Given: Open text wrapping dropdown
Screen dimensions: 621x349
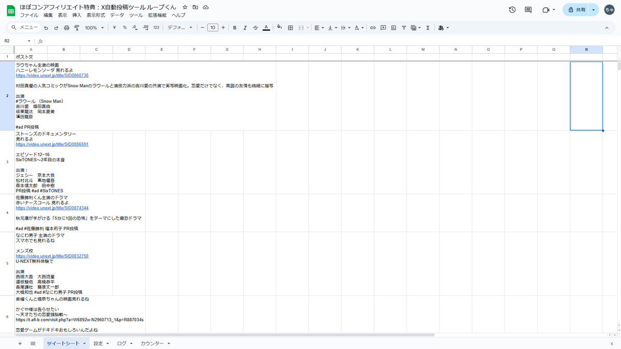Looking at the screenshot, I should 346,28.
